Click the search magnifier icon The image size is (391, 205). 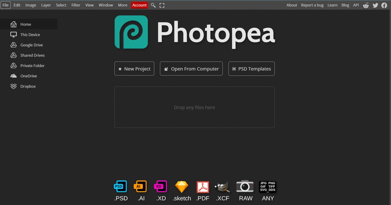[153, 5]
